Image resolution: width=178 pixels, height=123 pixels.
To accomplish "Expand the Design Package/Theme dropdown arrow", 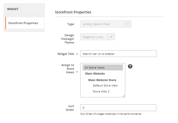I will pyautogui.click(x=111, y=37).
